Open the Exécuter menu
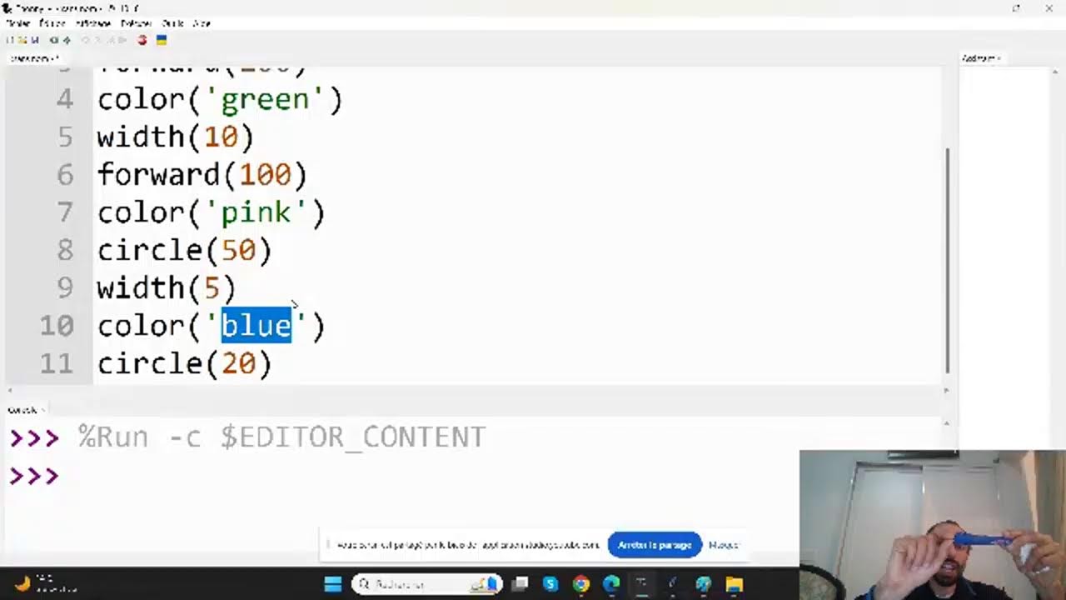 point(137,23)
